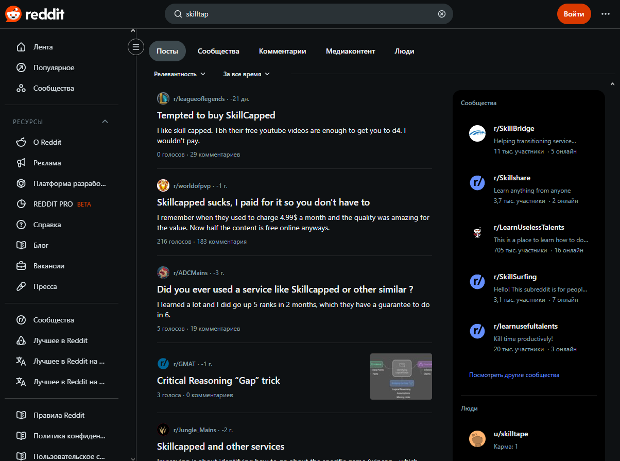Click r/worldofpvp subreddit name

click(x=192, y=185)
